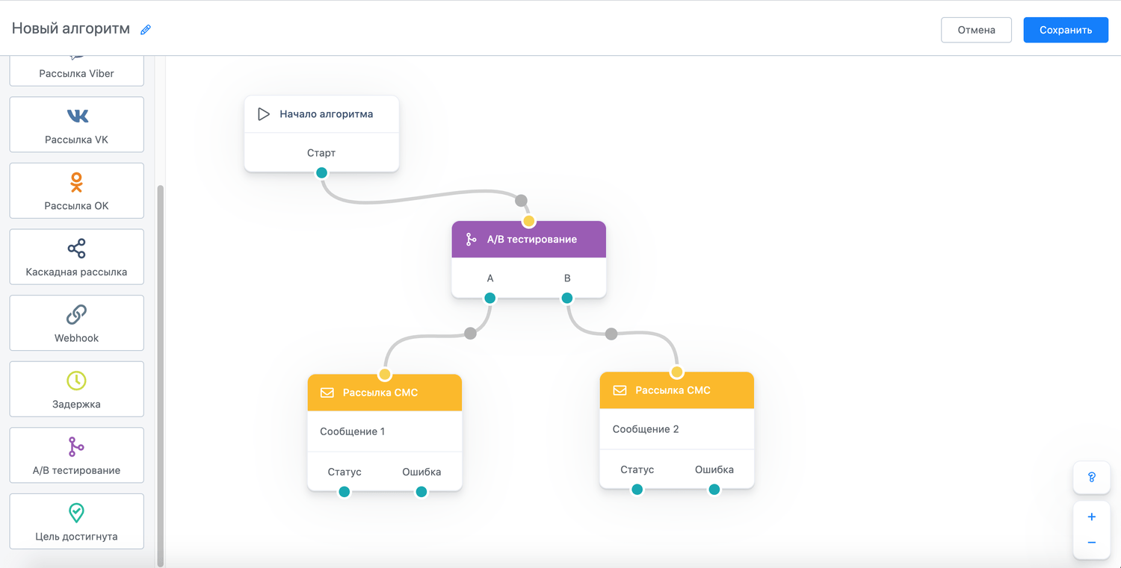This screenshot has height=568, width=1121.
Task: Select the Рассылка OK block
Action: pos(76,191)
